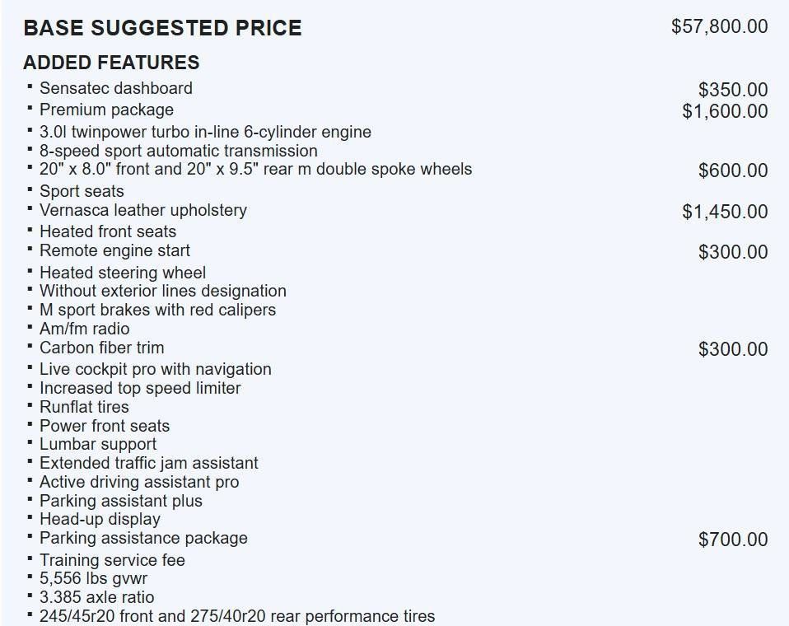
Task: Click the Added Features heading
Action: pyautogui.click(x=111, y=63)
